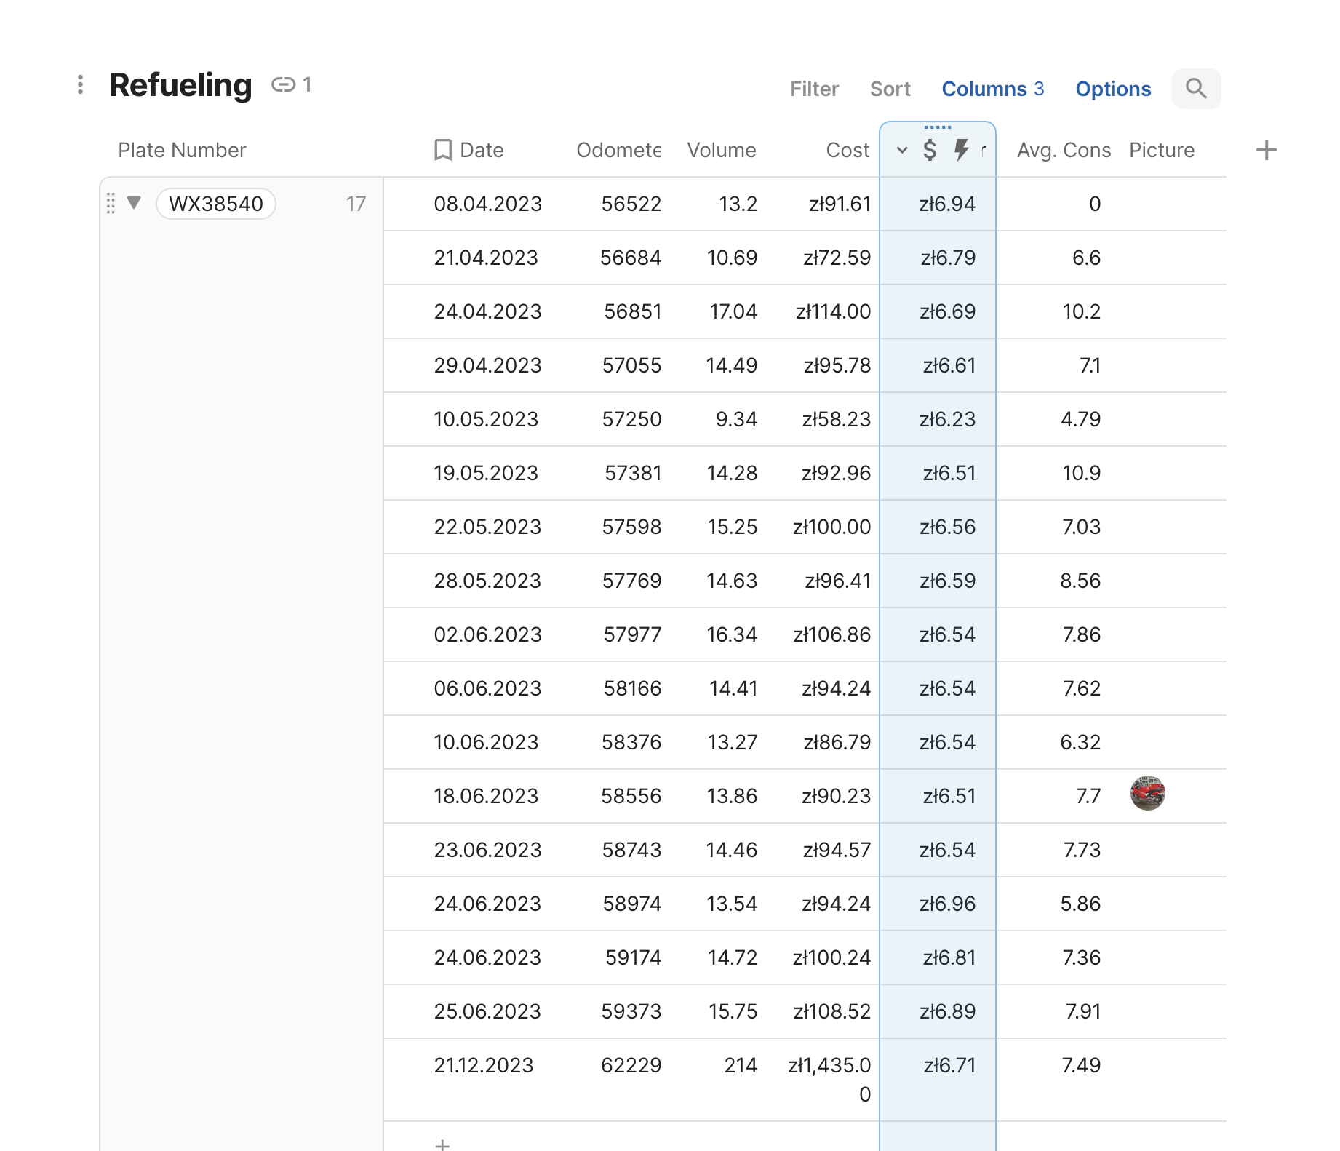Open the Filter menu
1340x1151 pixels.
pos(814,89)
